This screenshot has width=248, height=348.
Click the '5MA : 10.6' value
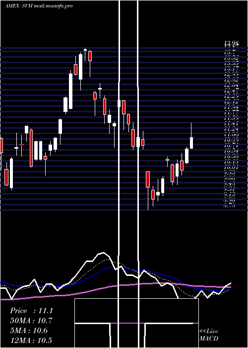(x=29, y=331)
